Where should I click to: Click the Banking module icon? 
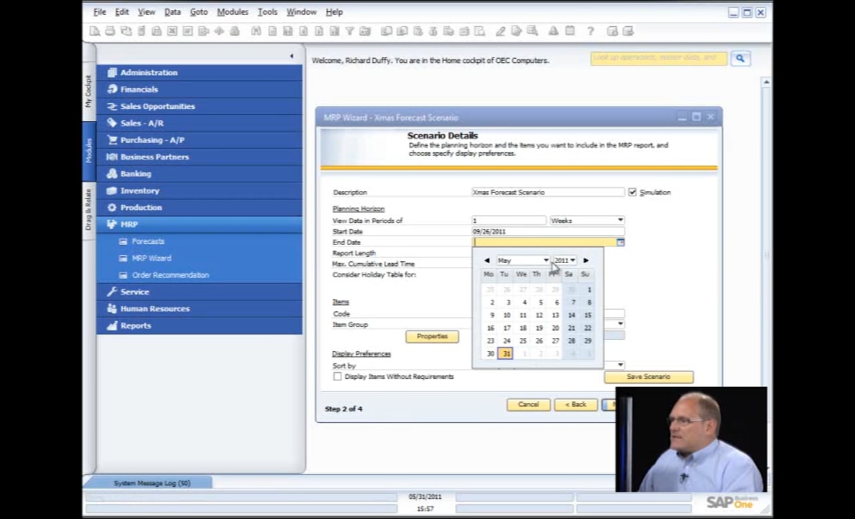pyautogui.click(x=112, y=174)
